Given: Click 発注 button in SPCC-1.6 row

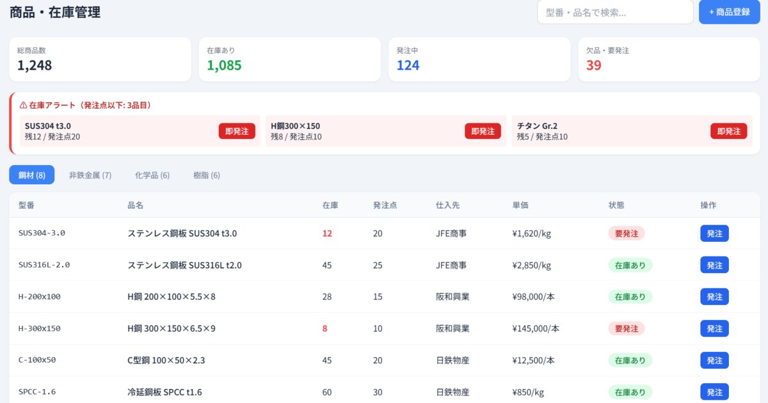Looking at the screenshot, I should coord(714,392).
